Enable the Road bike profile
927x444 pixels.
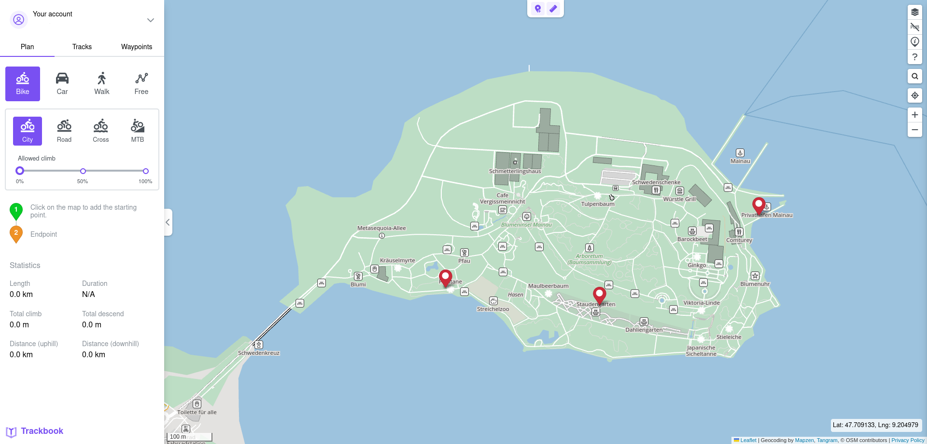[x=64, y=130]
